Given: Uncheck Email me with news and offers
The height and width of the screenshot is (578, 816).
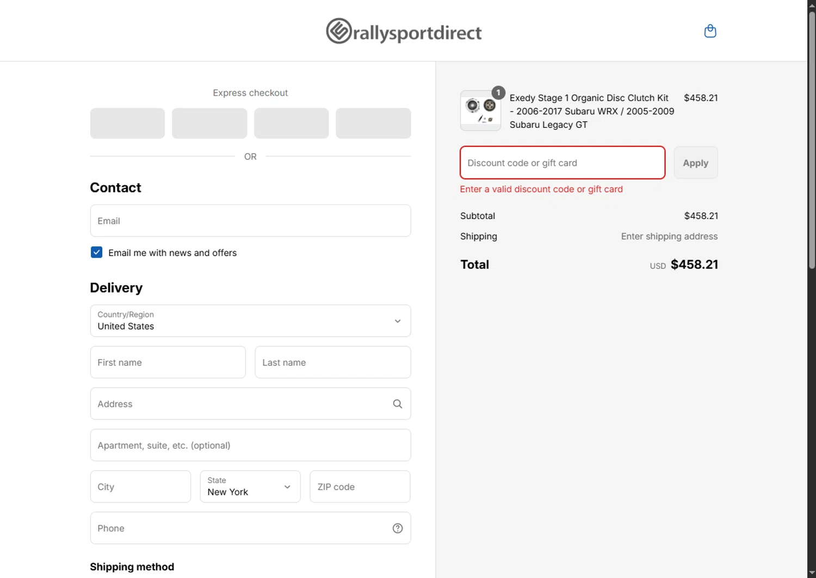Looking at the screenshot, I should pyautogui.click(x=96, y=252).
